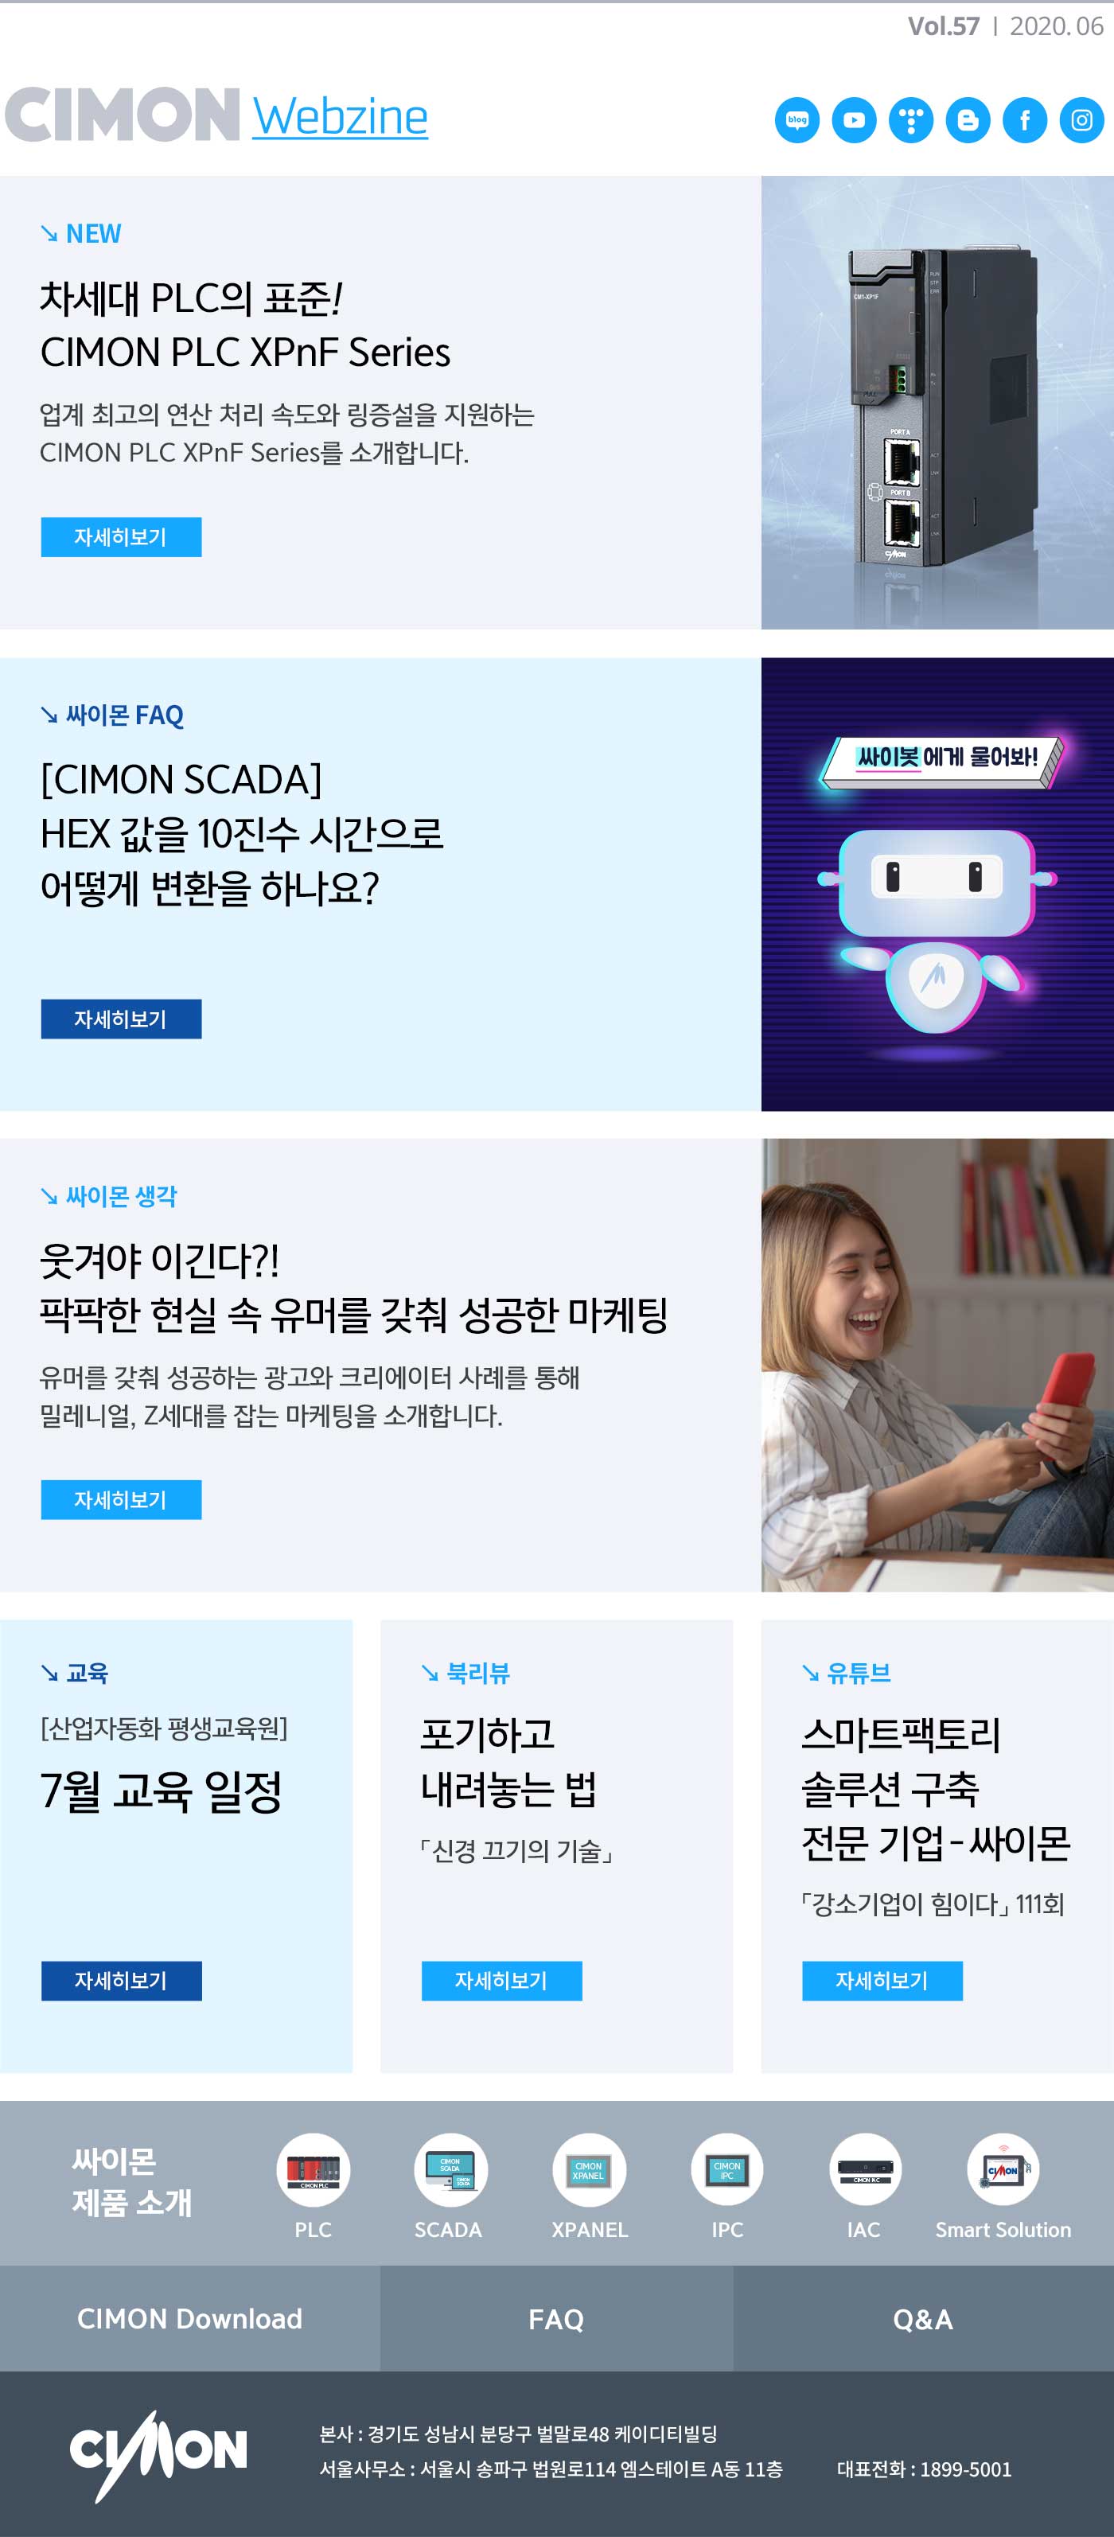Open the YouTube social icon

coord(854,120)
